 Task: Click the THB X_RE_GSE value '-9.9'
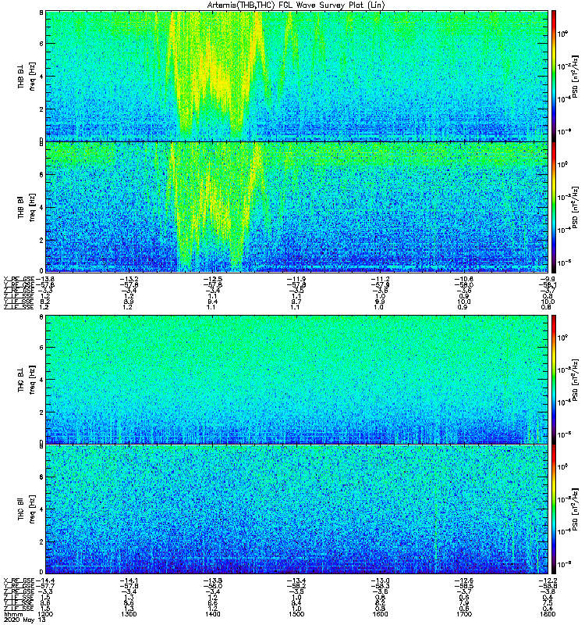click(x=548, y=279)
